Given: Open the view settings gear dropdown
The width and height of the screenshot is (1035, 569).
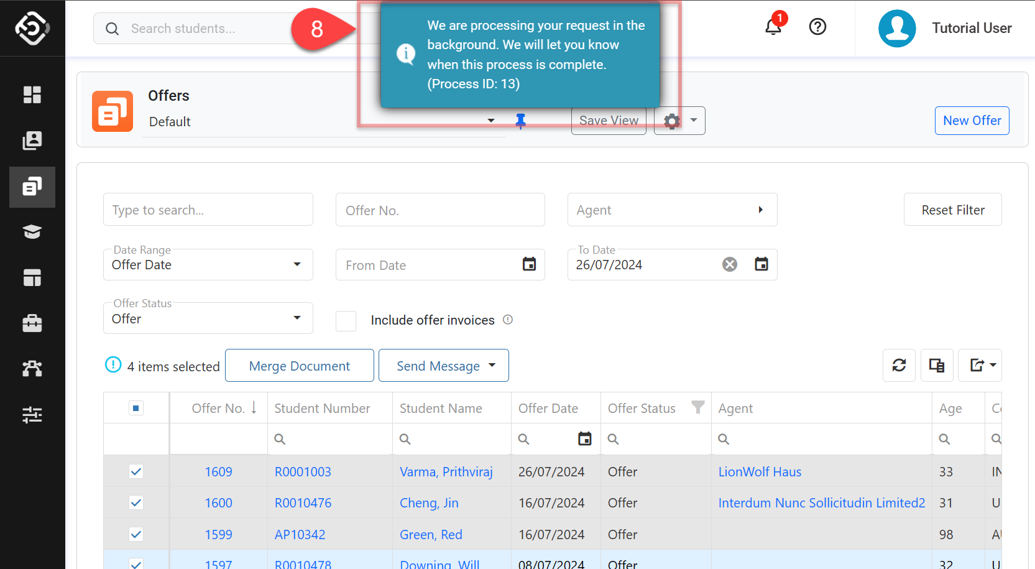Looking at the screenshot, I should click(x=679, y=121).
